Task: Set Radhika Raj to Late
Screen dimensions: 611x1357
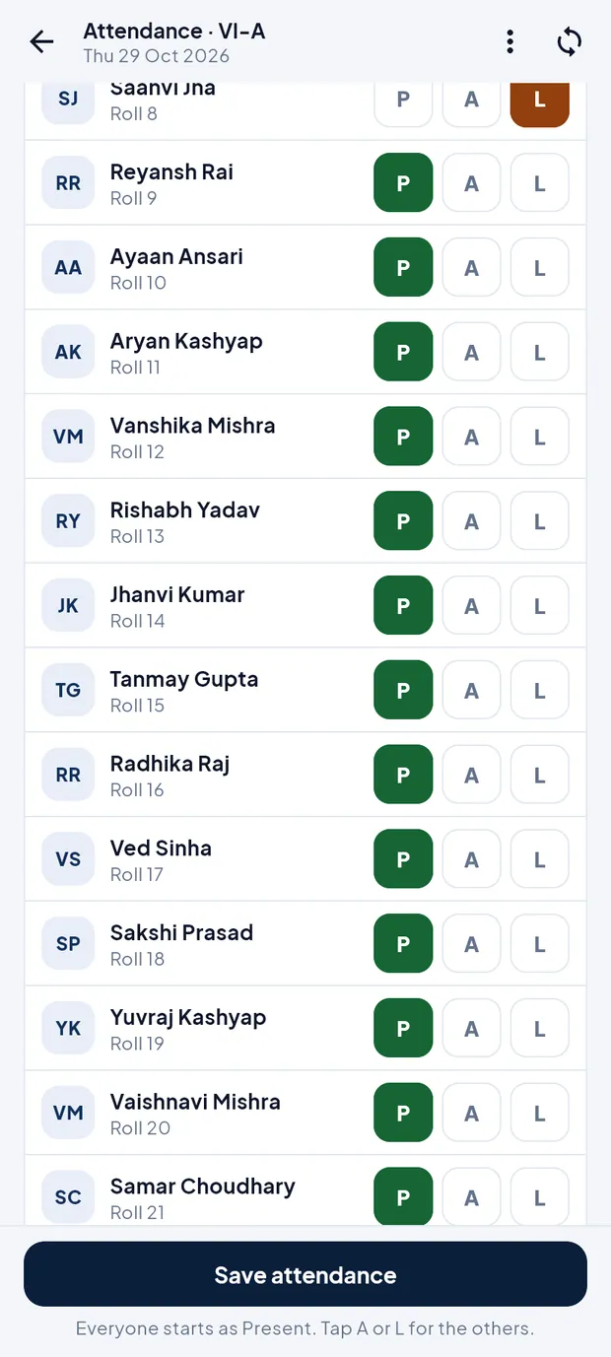Action: (x=539, y=775)
